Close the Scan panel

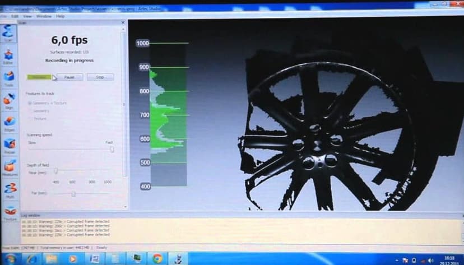point(123,22)
